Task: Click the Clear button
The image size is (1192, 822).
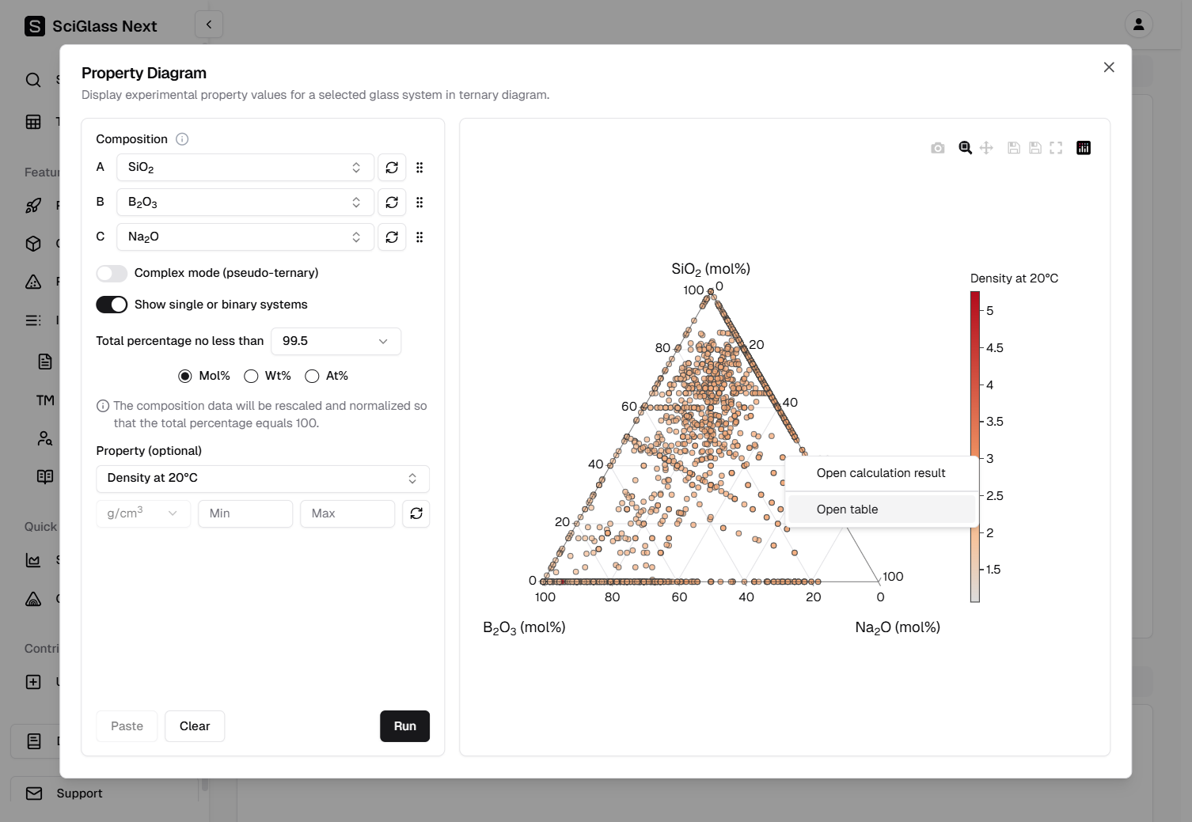Action: pos(195,726)
